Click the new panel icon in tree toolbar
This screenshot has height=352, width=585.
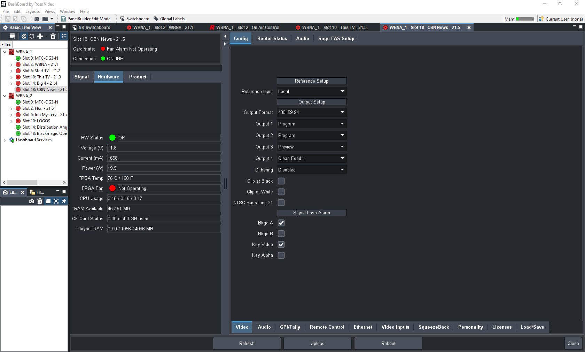[13, 36]
